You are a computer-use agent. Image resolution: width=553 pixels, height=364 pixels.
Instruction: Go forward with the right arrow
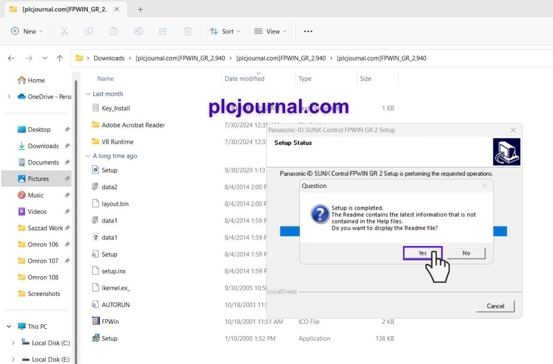29,58
